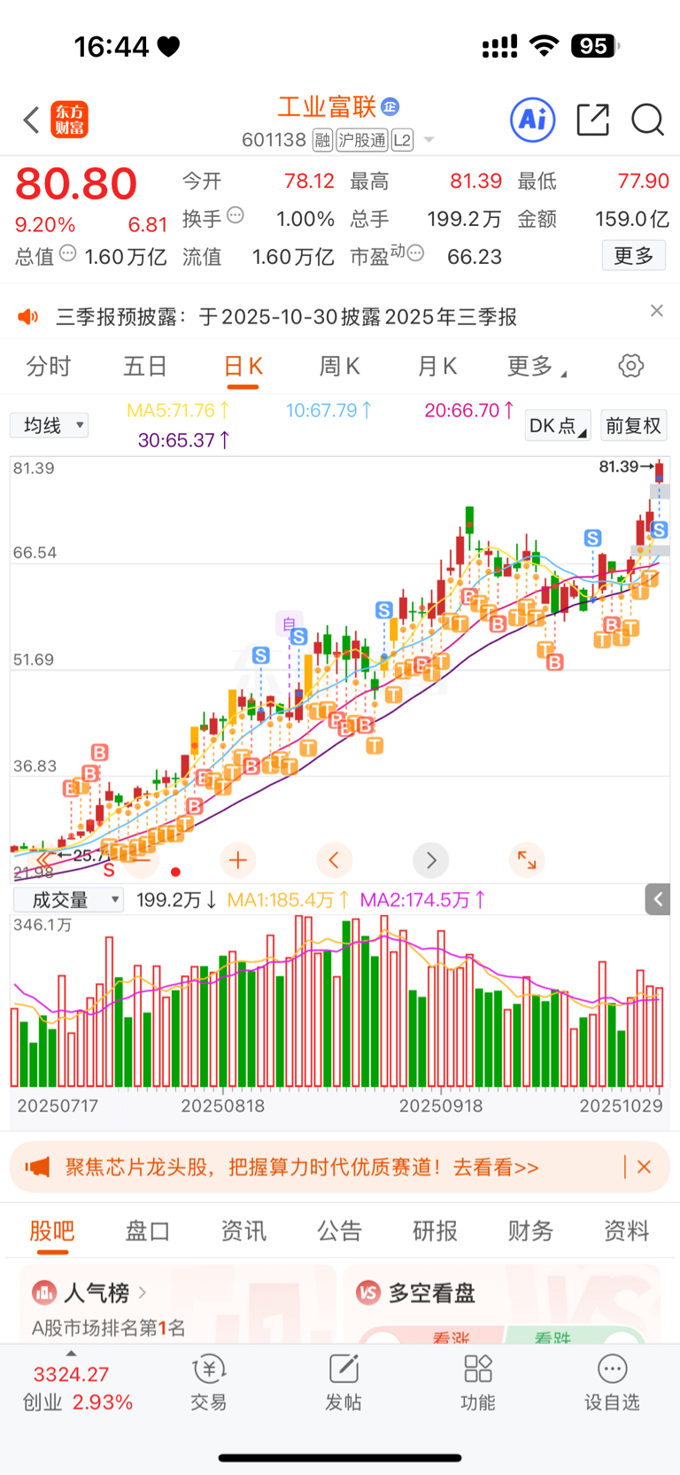The width and height of the screenshot is (680, 1475).
Task: Move chart right with the arrow button
Action: point(431,859)
